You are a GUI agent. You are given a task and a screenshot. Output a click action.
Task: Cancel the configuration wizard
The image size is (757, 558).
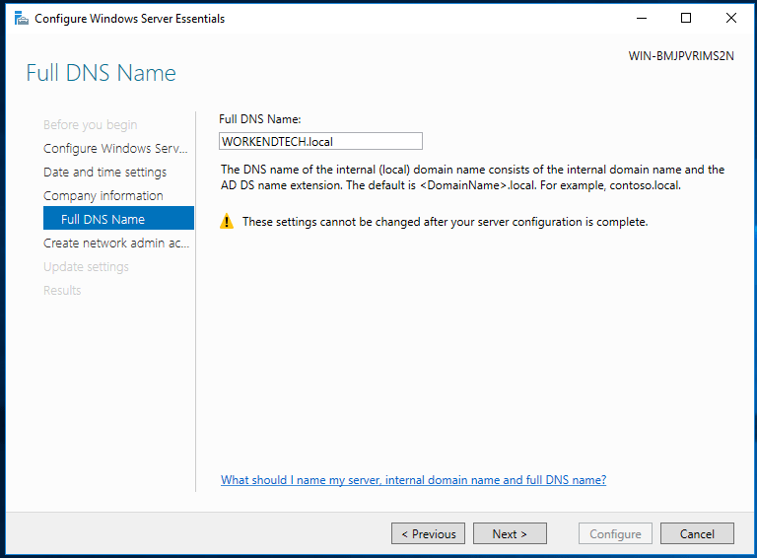coord(697,533)
